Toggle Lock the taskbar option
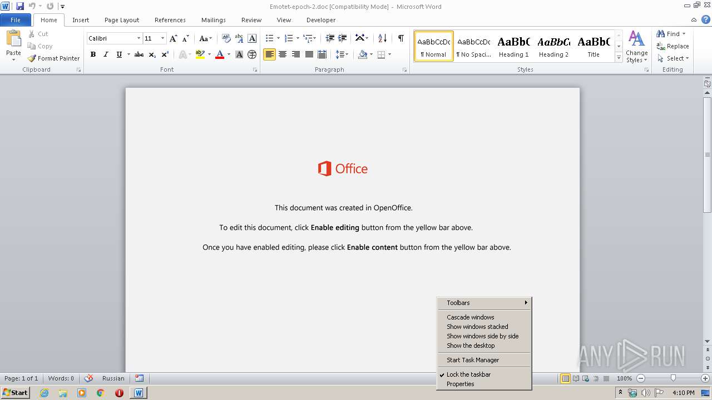Image resolution: width=712 pixels, height=400 pixels. [x=468, y=374]
